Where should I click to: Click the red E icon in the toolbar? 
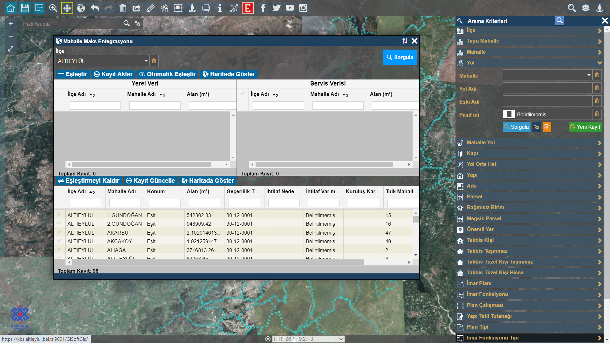click(248, 8)
